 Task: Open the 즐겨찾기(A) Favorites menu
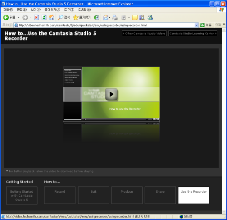click(x=53, y=10)
